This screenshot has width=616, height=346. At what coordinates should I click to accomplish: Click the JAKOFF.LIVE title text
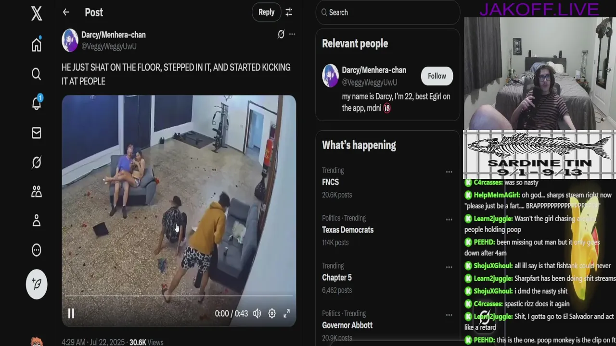(x=539, y=9)
